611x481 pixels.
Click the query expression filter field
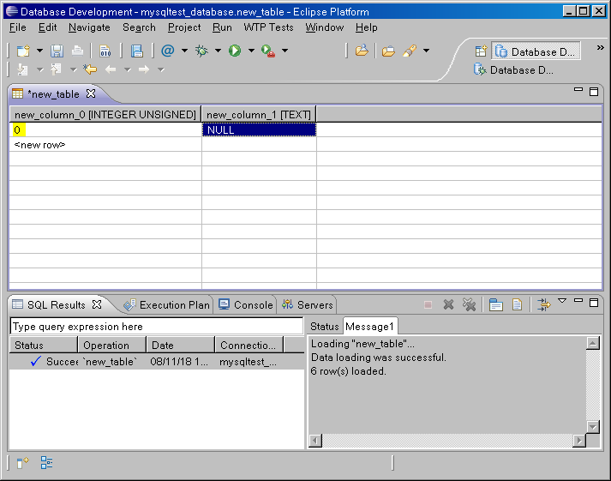coord(156,327)
